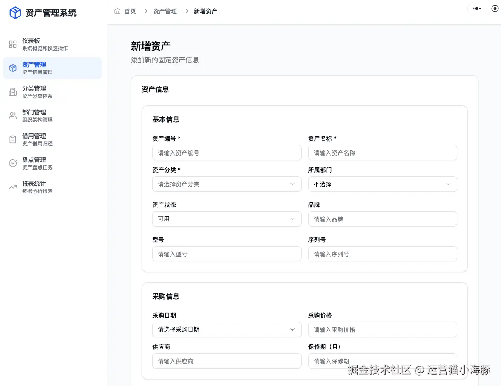The width and height of the screenshot is (501, 386).
Task: Click the 采购信息 section heading
Action: pyautogui.click(x=165, y=297)
